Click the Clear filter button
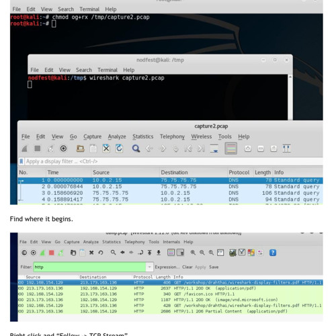The image size is (336, 336). coord(187,267)
